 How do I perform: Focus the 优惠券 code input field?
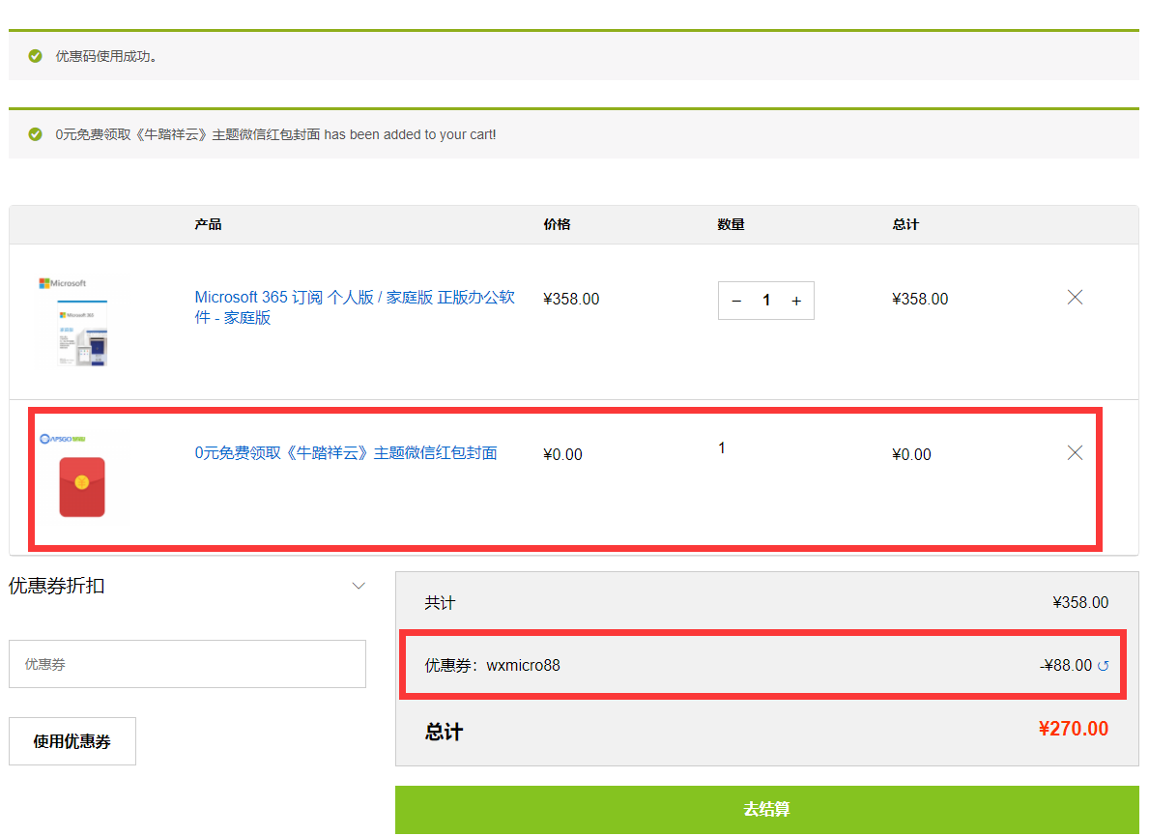click(187, 664)
